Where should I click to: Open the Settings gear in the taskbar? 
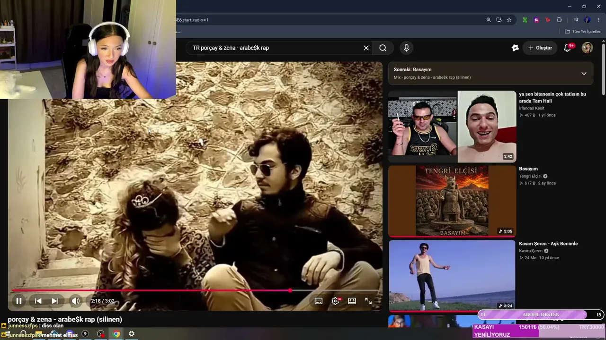pyautogui.click(x=132, y=334)
